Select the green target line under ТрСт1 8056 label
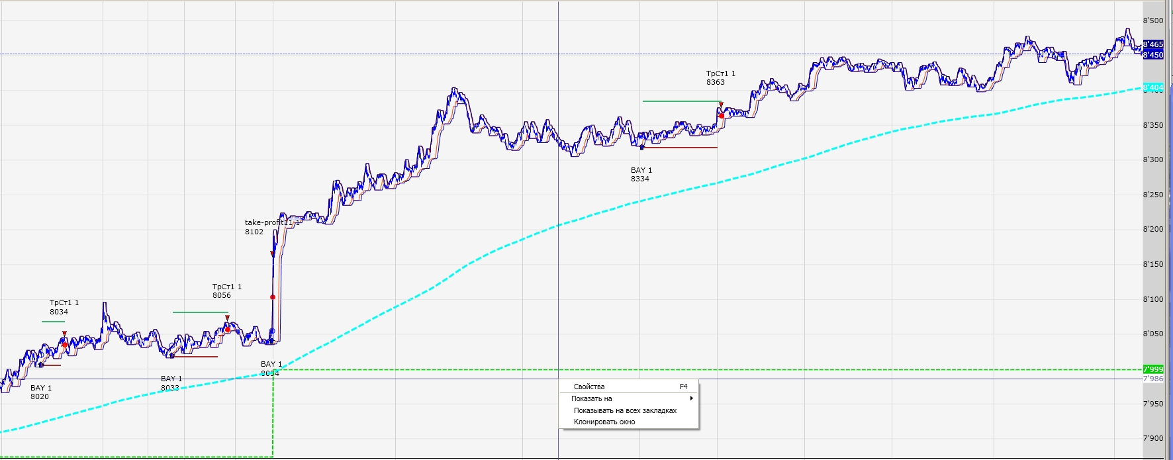1173x460 pixels. coord(200,312)
